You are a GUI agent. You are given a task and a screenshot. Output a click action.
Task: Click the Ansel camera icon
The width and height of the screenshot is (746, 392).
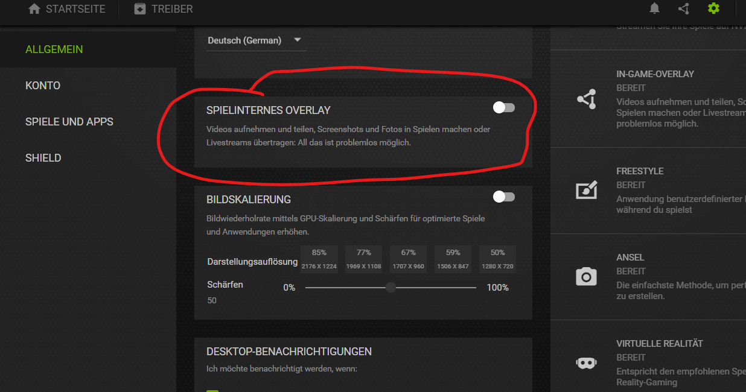586,277
